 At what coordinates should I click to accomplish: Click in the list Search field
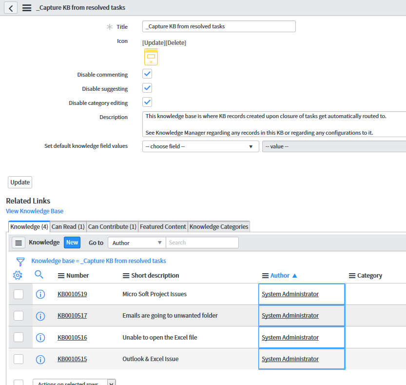[x=202, y=243]
